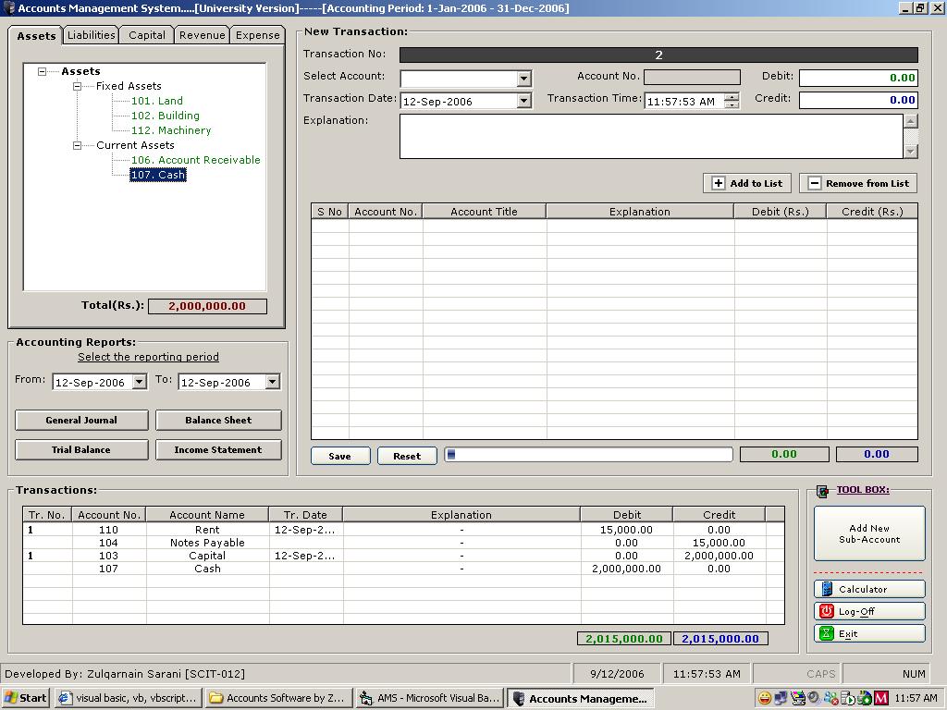Click the green Exit hourglass icon

coord(827,633)
